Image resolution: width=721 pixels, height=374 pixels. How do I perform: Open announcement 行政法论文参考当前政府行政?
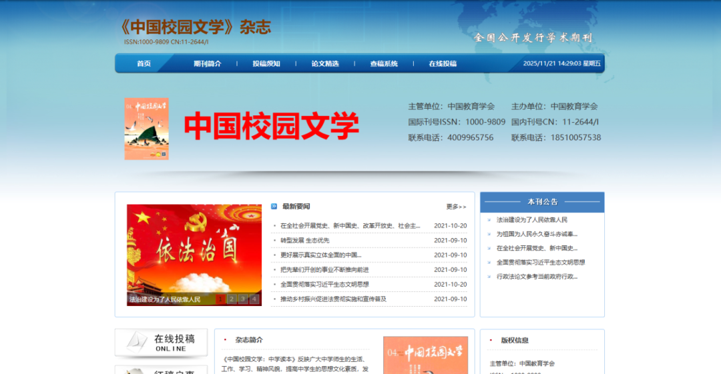pyautogui.click(x=537, y=277)
